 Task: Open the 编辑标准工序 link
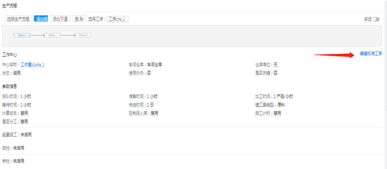pyautogui.click(x=371, y=54)
